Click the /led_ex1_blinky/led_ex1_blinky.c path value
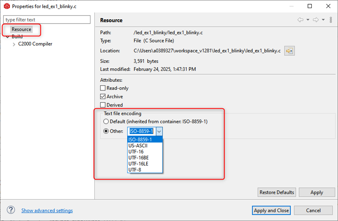 [x=168, y=32]
